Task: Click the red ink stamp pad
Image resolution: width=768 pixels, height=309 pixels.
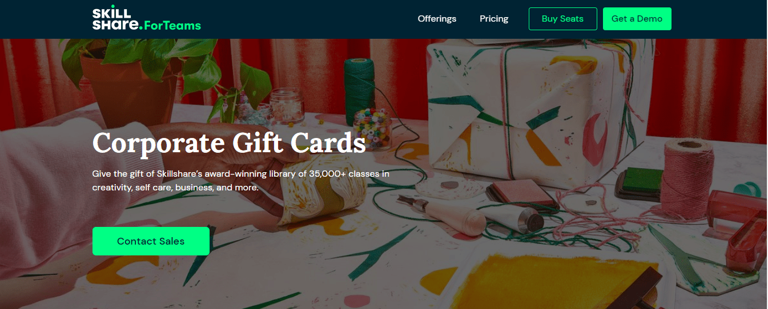Action: point(522,193)
